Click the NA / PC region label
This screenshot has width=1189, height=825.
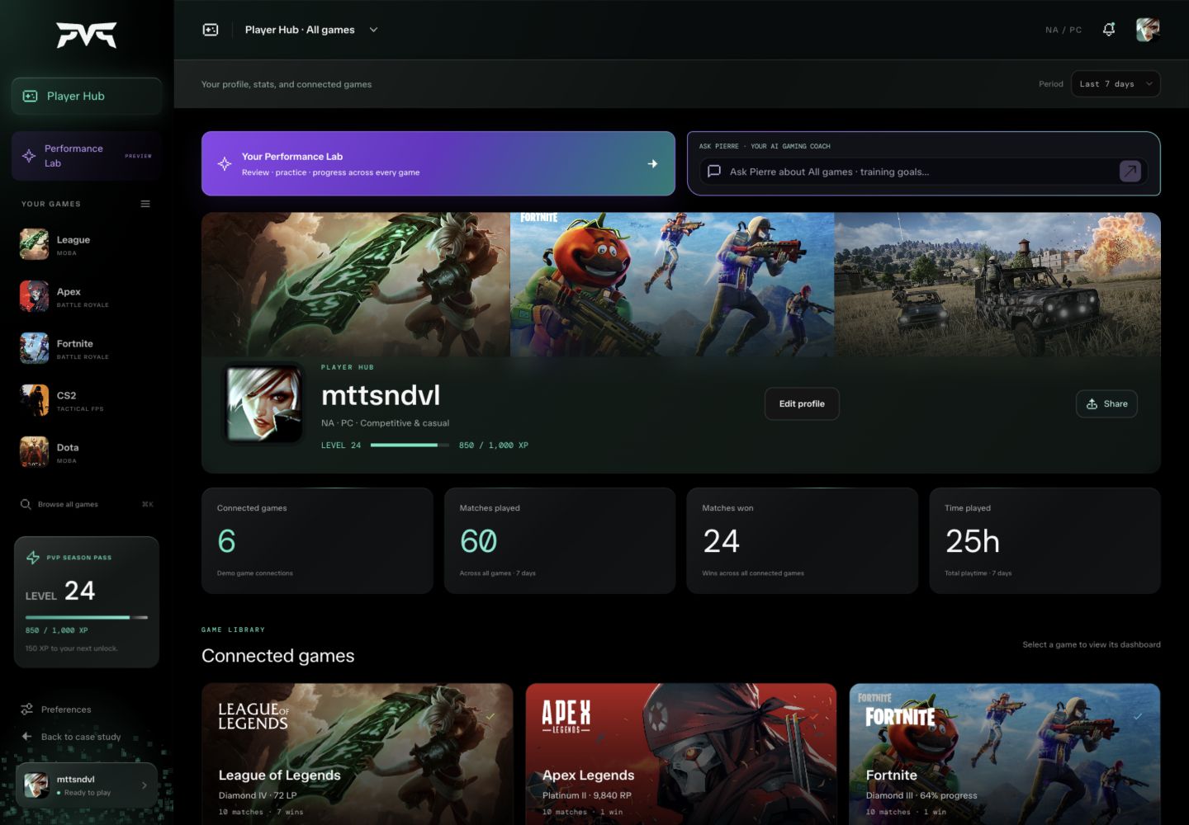1063,30
